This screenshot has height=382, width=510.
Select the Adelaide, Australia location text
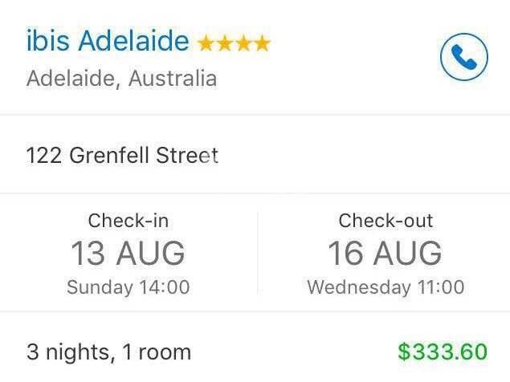point(121,79)
